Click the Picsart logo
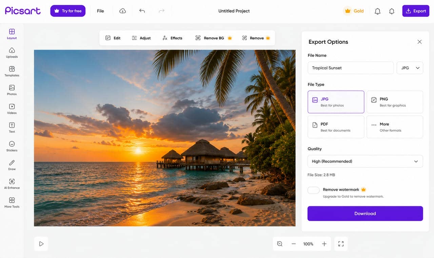 [x=23, y=10]
